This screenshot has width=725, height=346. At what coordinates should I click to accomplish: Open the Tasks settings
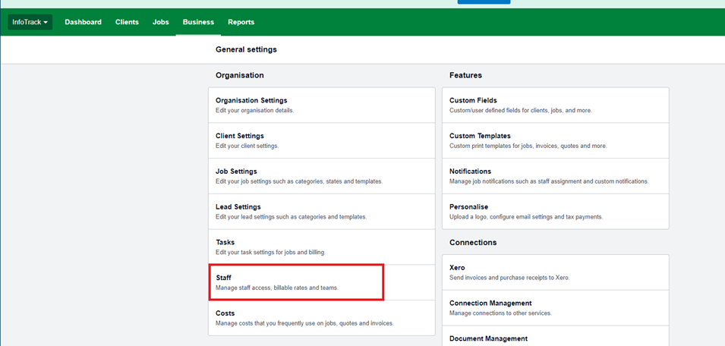[225, 243]
